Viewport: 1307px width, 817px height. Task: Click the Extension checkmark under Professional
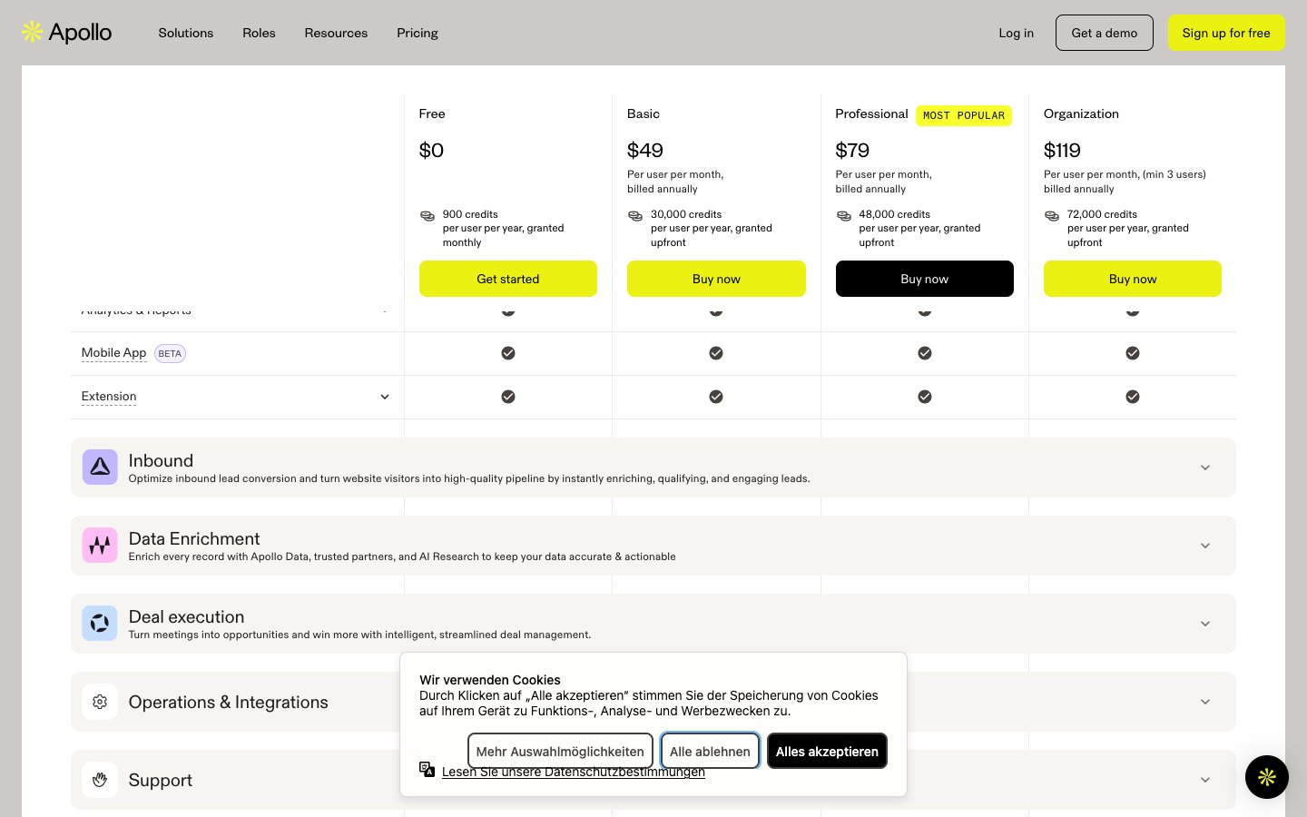[x=924, y=397]
